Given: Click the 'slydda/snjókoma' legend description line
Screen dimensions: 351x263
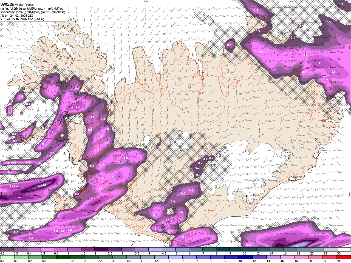Looking at the screenshot, I should (33, 12).
